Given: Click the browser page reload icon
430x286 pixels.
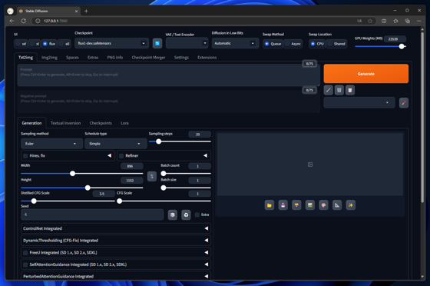Looking at the screenshot, I should [x=24, y=21].
